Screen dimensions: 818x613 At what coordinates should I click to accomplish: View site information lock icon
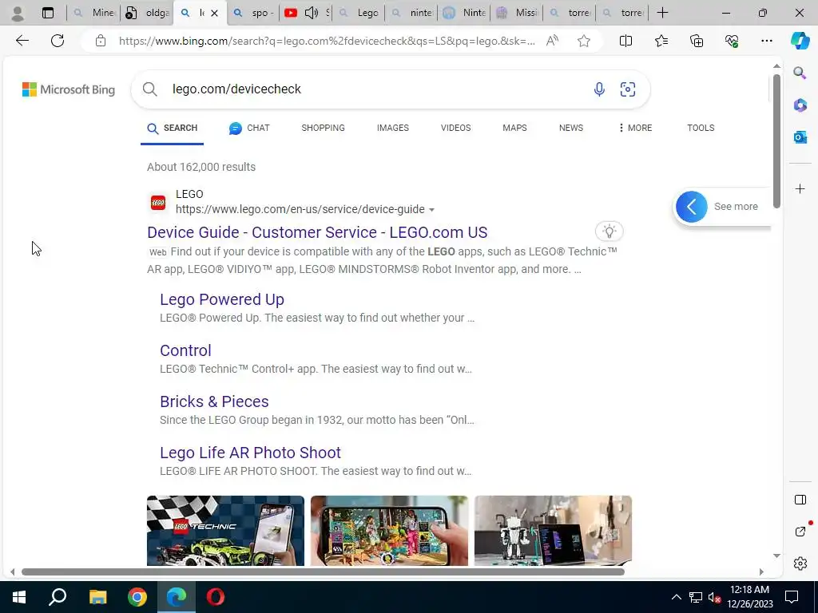click(101, 41)
